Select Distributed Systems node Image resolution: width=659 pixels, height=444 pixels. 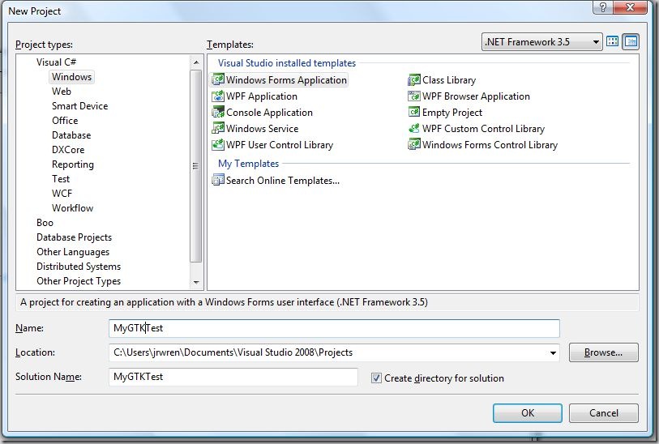coord(79,267)
